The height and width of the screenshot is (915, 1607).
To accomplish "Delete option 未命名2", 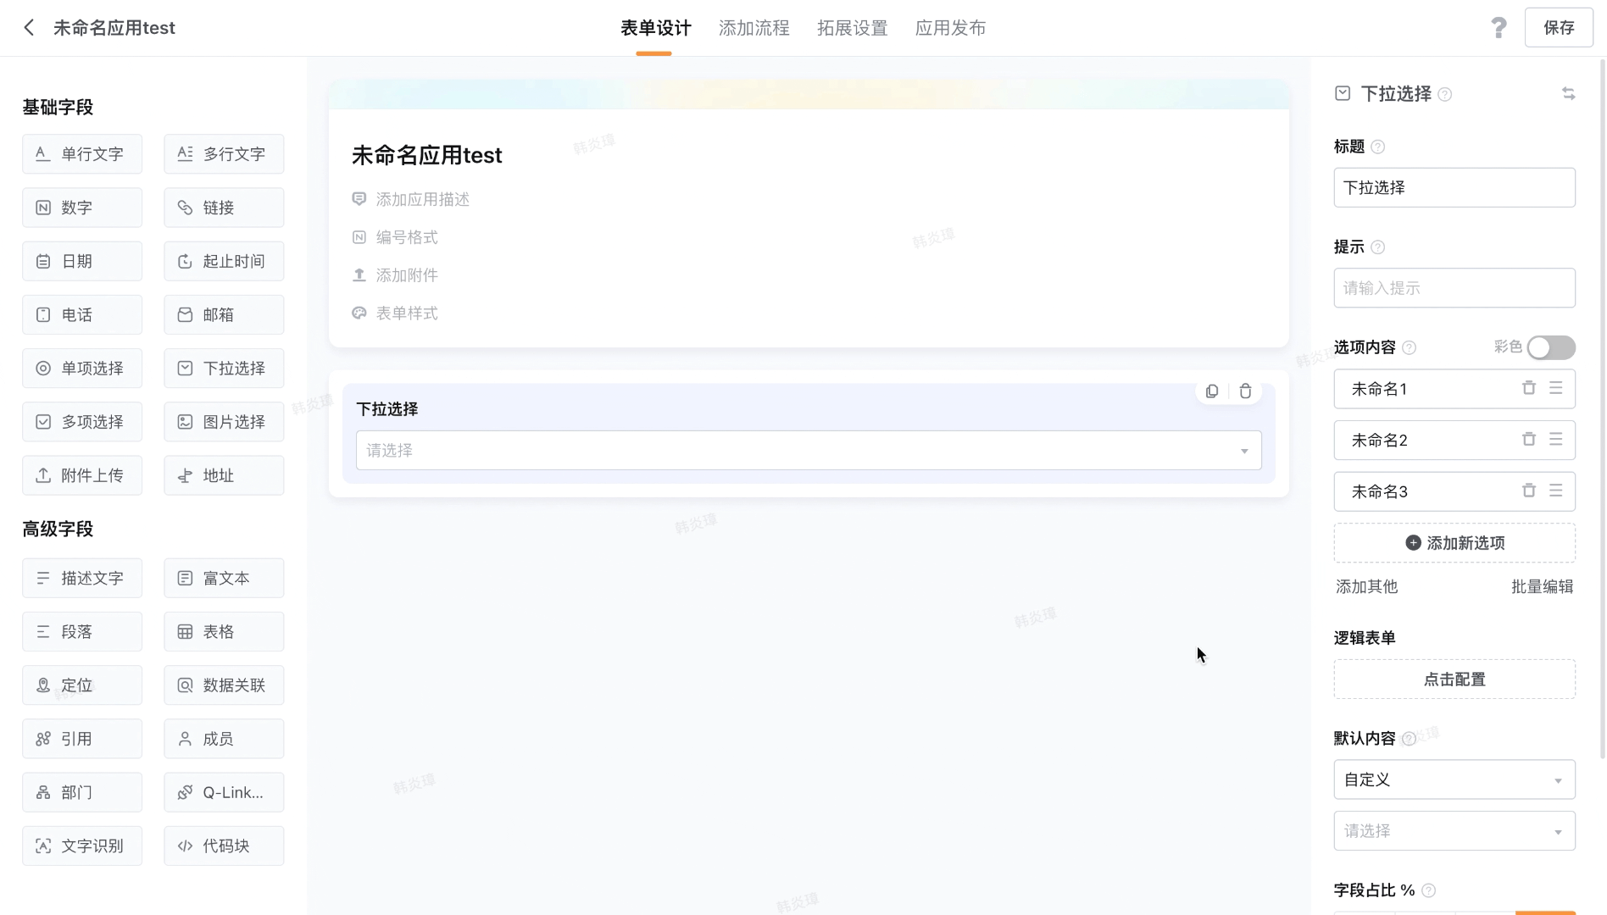I will [1529, 439].
